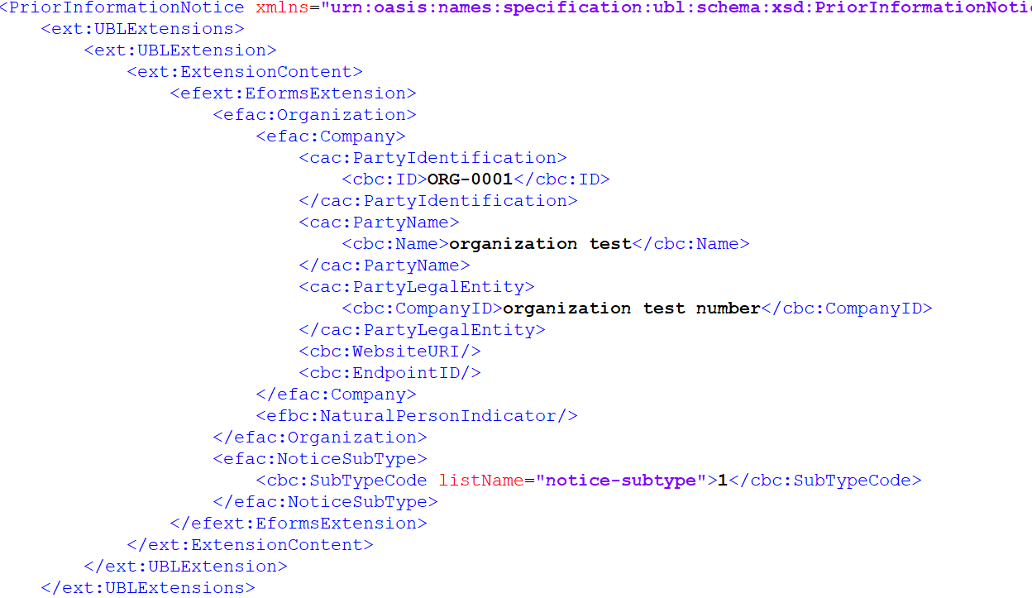
Task: Select the opening efext:EformsExtension tag
Action: [x=294, y=93]
